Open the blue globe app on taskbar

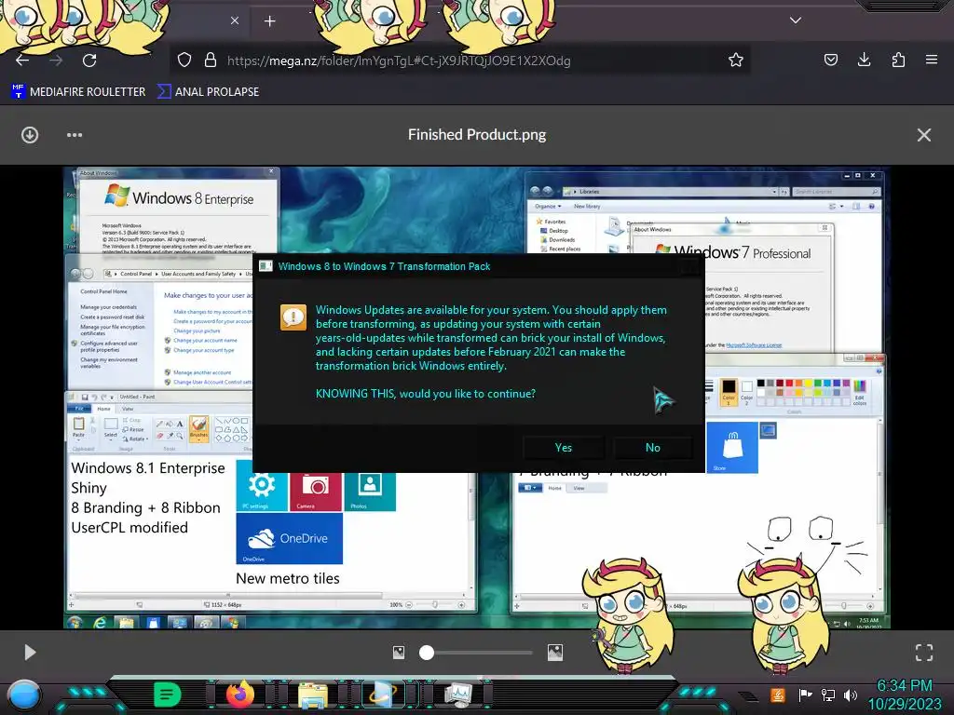[x=383, y=695]
